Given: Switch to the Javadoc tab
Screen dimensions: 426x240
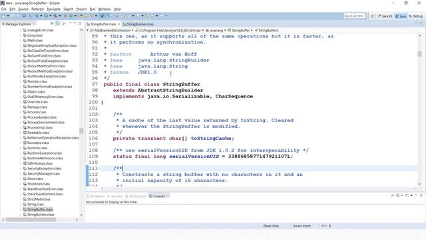Looking at the screenshot, I should coord(115,196).
